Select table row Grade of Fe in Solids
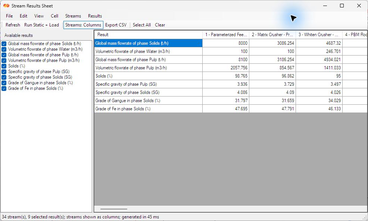368x221 pixels. [x=148, y=109]
